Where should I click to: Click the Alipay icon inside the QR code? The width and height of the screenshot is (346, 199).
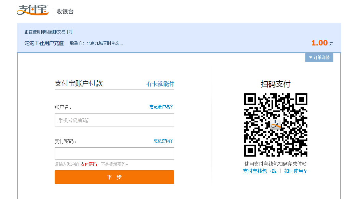[275, 124]
